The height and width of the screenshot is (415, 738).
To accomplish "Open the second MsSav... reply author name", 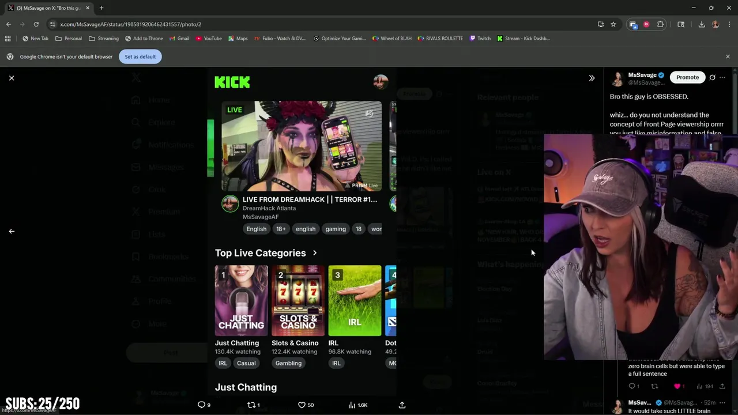I will (639, 402).
